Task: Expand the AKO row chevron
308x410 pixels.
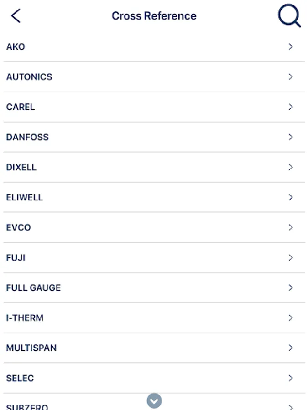Action: click(x=291, y=47)
